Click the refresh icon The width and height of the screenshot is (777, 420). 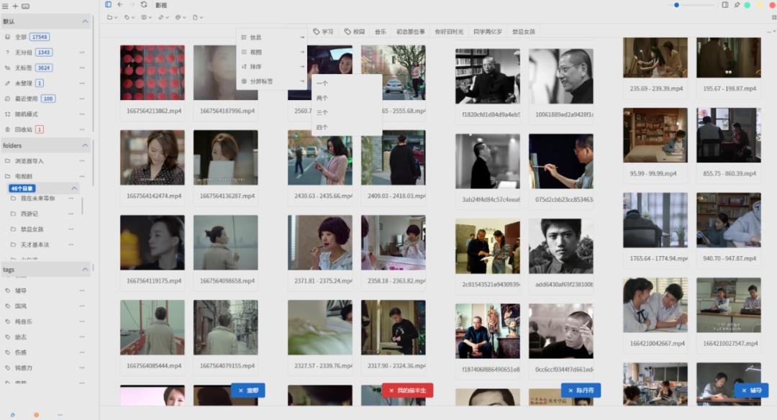click(144, 4)
